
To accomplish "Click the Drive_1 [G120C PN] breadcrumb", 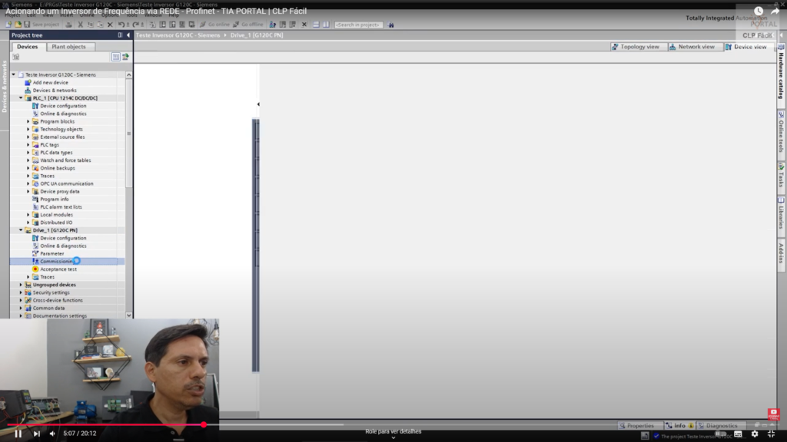I will click(x=257, y=35).
